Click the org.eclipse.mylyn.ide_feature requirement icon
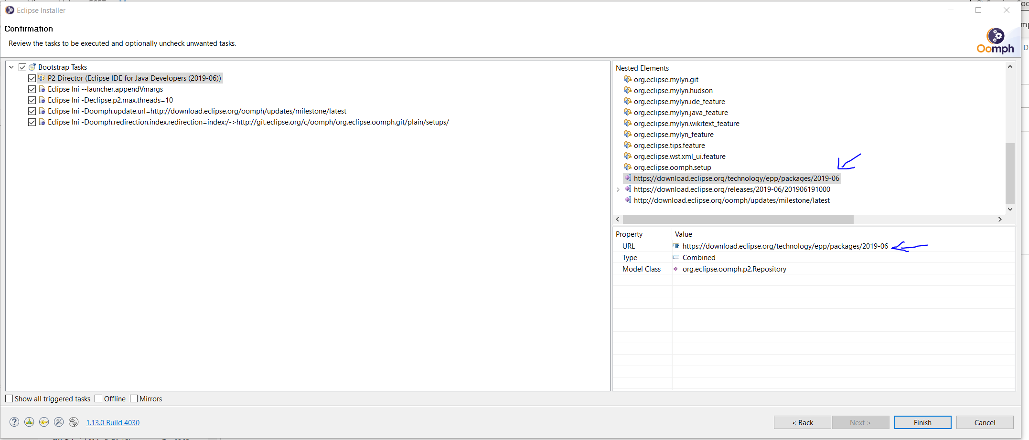 [x=628, y=101]
